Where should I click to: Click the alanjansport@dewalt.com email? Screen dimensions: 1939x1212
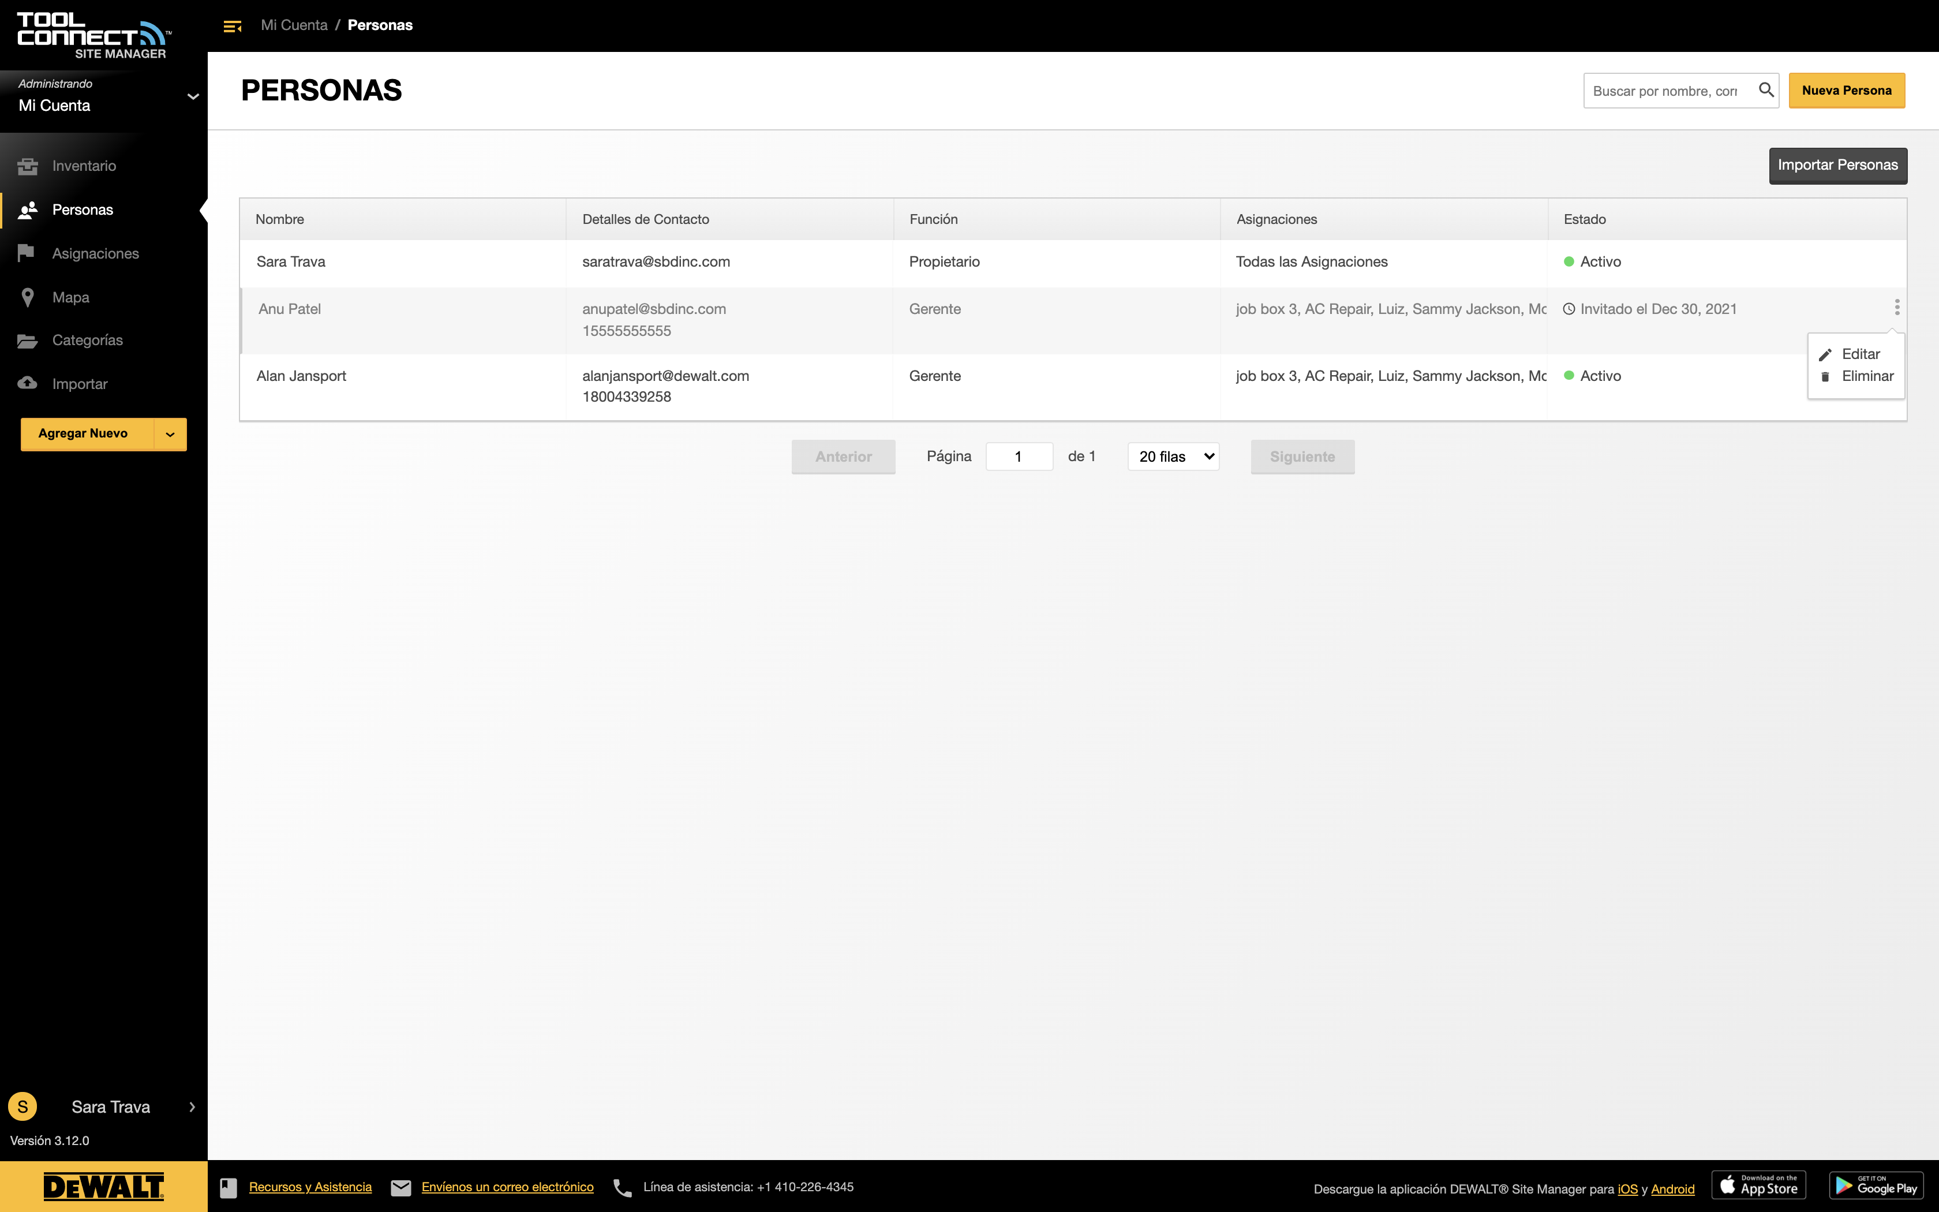point(665,376)
